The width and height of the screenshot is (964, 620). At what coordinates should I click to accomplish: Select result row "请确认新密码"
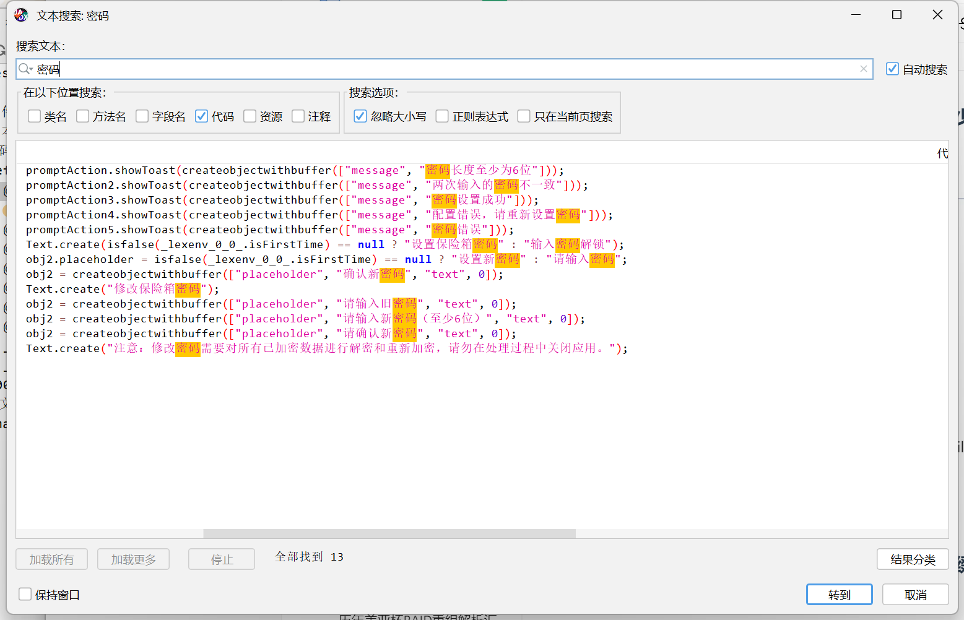pos(482,334)
